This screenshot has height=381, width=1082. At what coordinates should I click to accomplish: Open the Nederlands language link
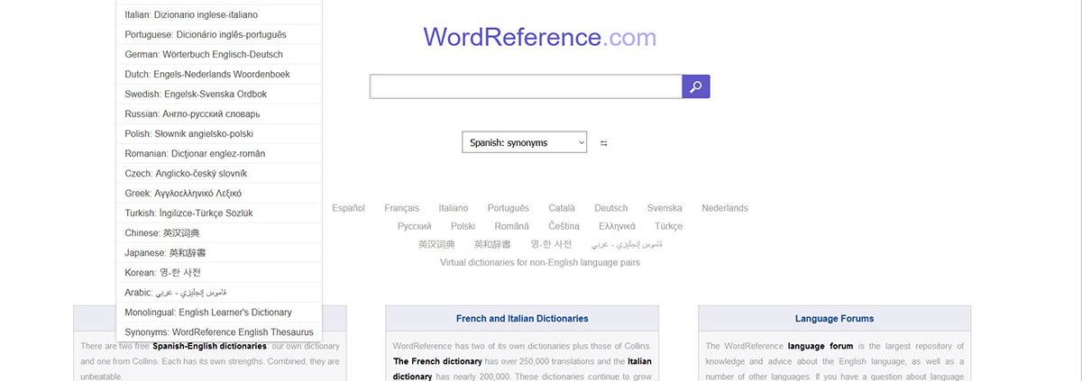click(x=725, y=208)
